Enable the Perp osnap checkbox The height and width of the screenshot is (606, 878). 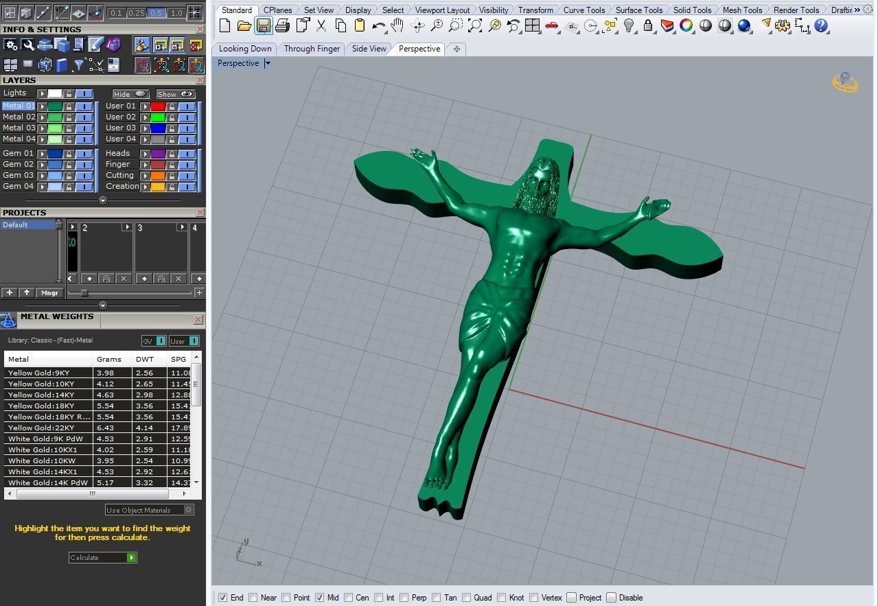404,597
